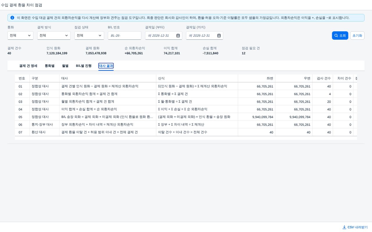Open the 통화 dropdown
Image resolution: width=372 pixels, height=232 pixels.
pyautogui.click(x=20, y=36)
